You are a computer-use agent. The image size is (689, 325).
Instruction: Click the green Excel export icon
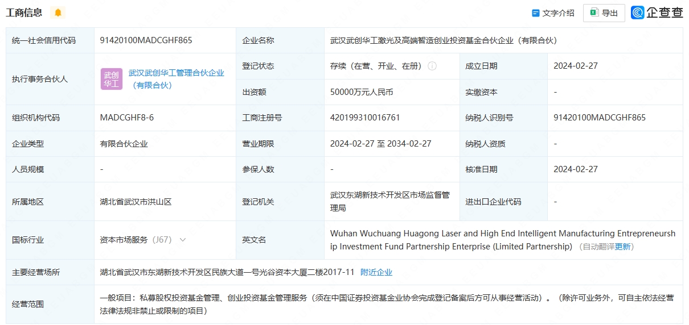click(594, 13)
